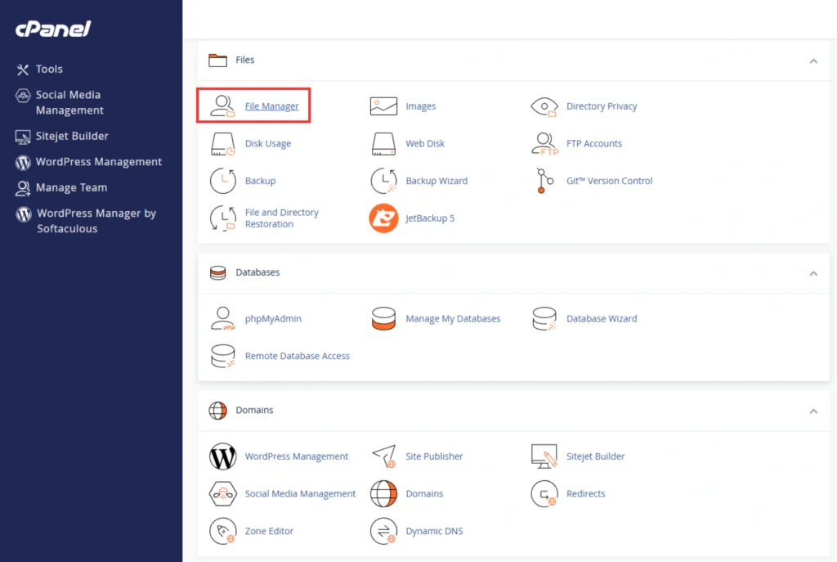Image resolution: width=837 pixels, height=562 pixels.
Task: Click the Social Media Management icon in Domains
Action: point(222,493)
